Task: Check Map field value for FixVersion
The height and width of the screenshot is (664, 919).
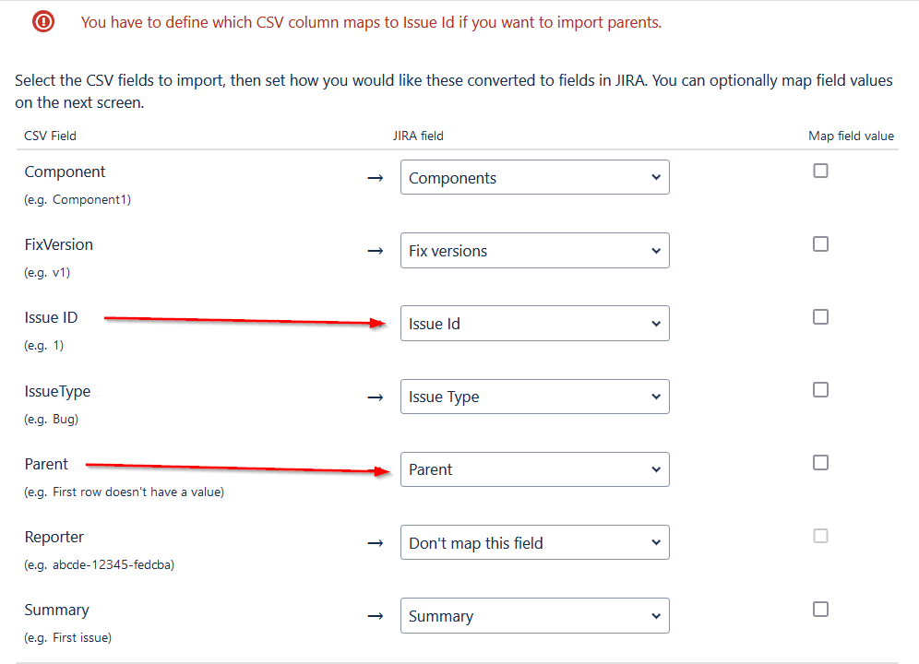Action: point(820,243)
